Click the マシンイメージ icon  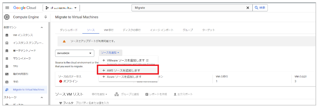coord(7,58)
